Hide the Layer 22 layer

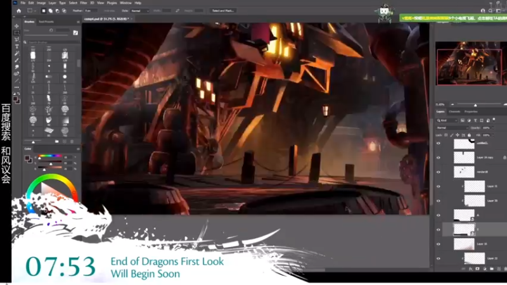pyautogui.click(x=439, y=258)
